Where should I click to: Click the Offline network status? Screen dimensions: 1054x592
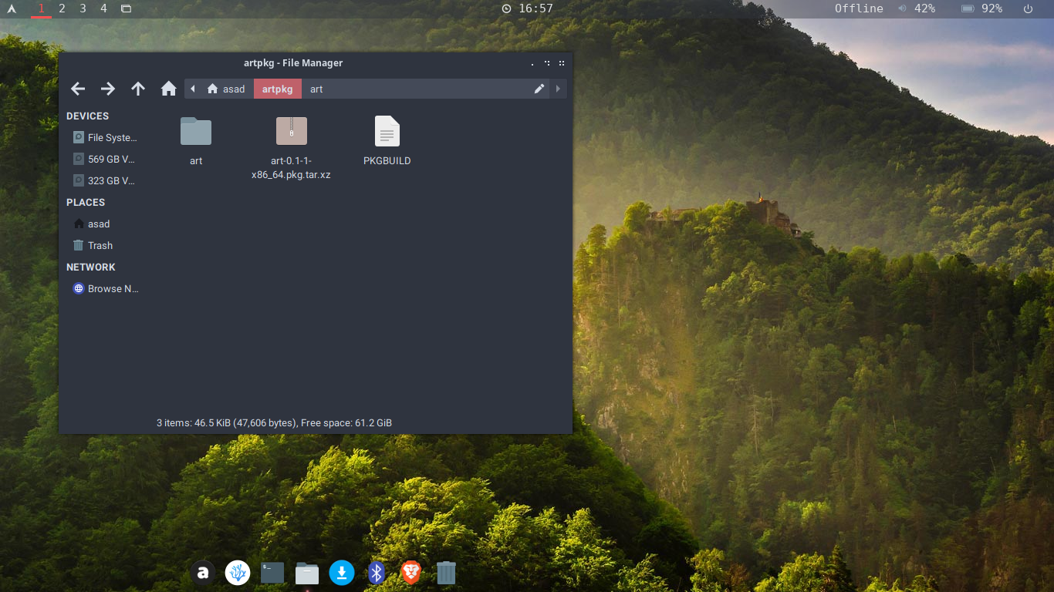[859, 8]
